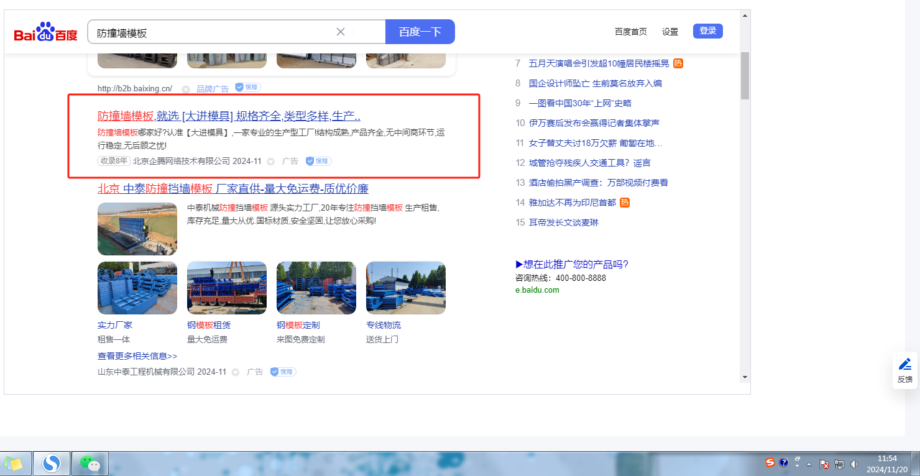Open hot search 女子替丈夫讨18万欠薪
This screenshot has width=920, height=476.
(x=596, y=143)
